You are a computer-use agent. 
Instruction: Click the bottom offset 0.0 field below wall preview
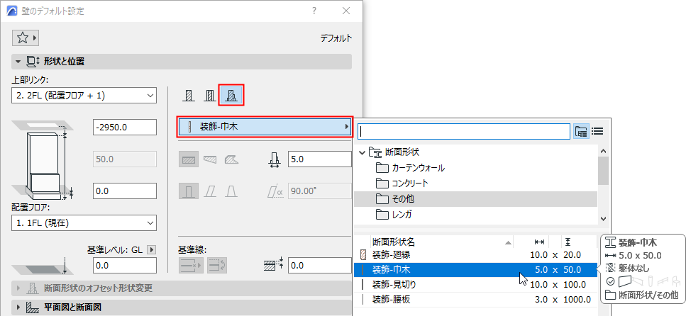pos(125,191)
